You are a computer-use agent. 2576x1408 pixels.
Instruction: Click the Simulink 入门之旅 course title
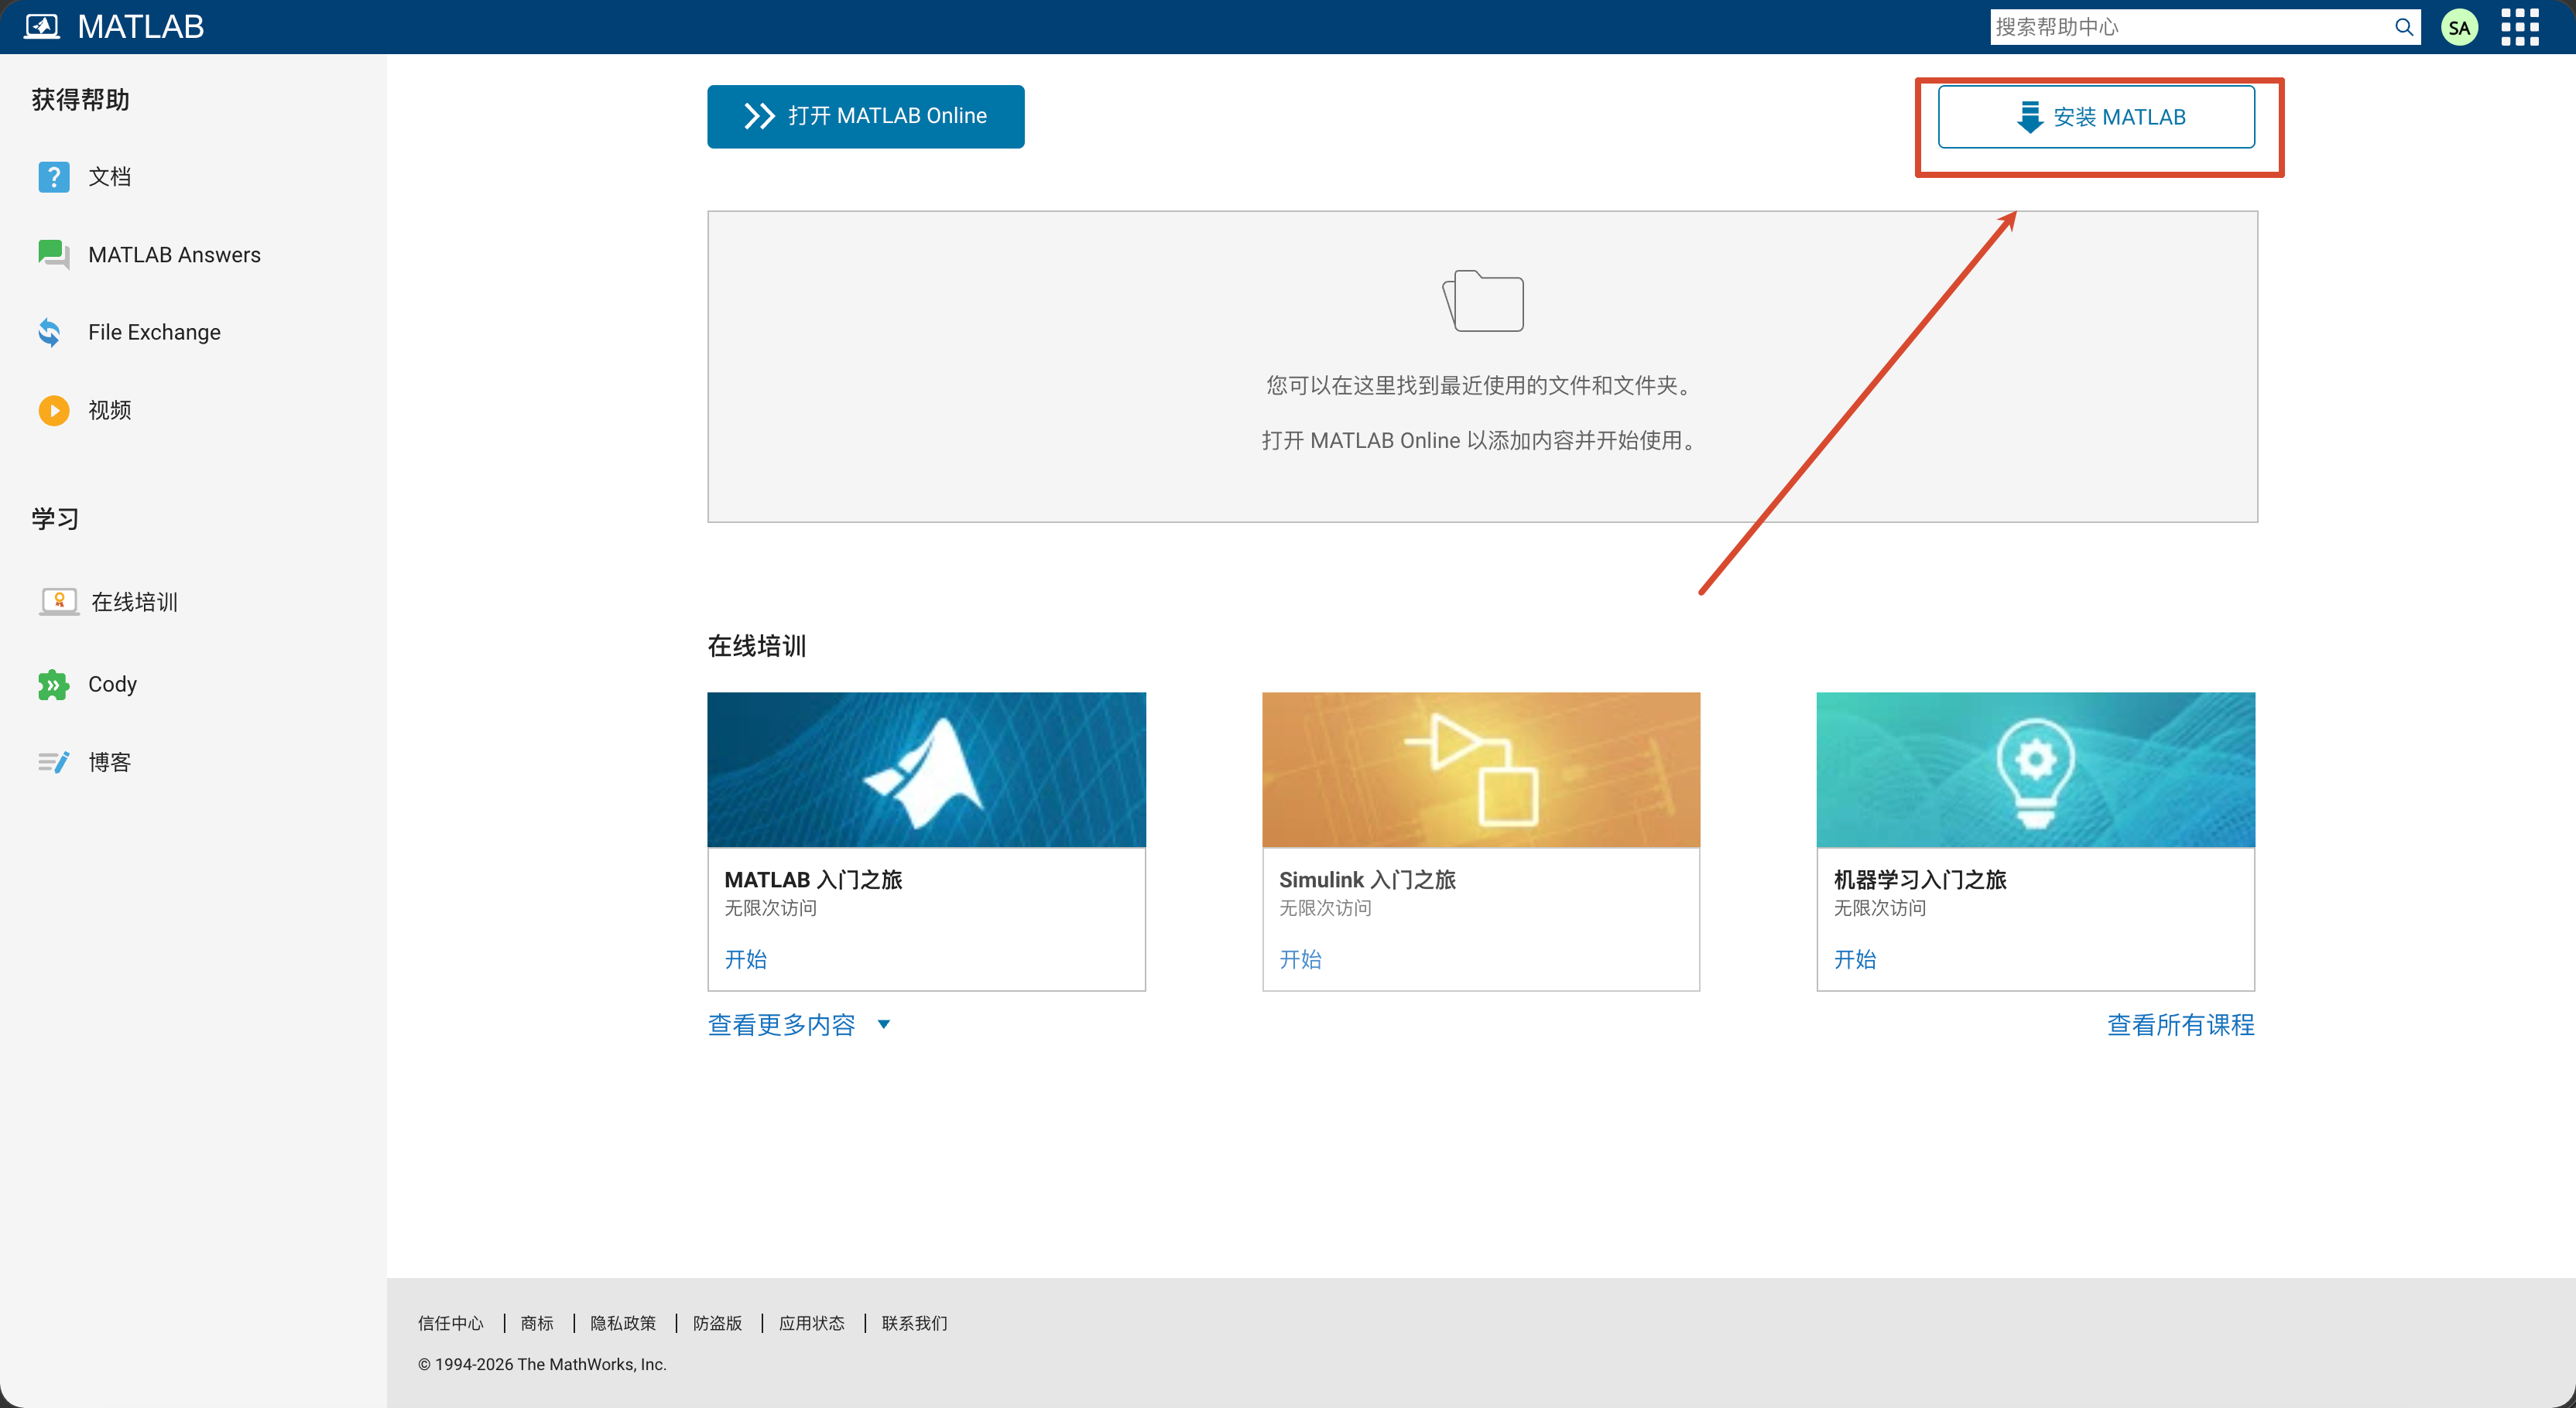(x=1367, y=880)
